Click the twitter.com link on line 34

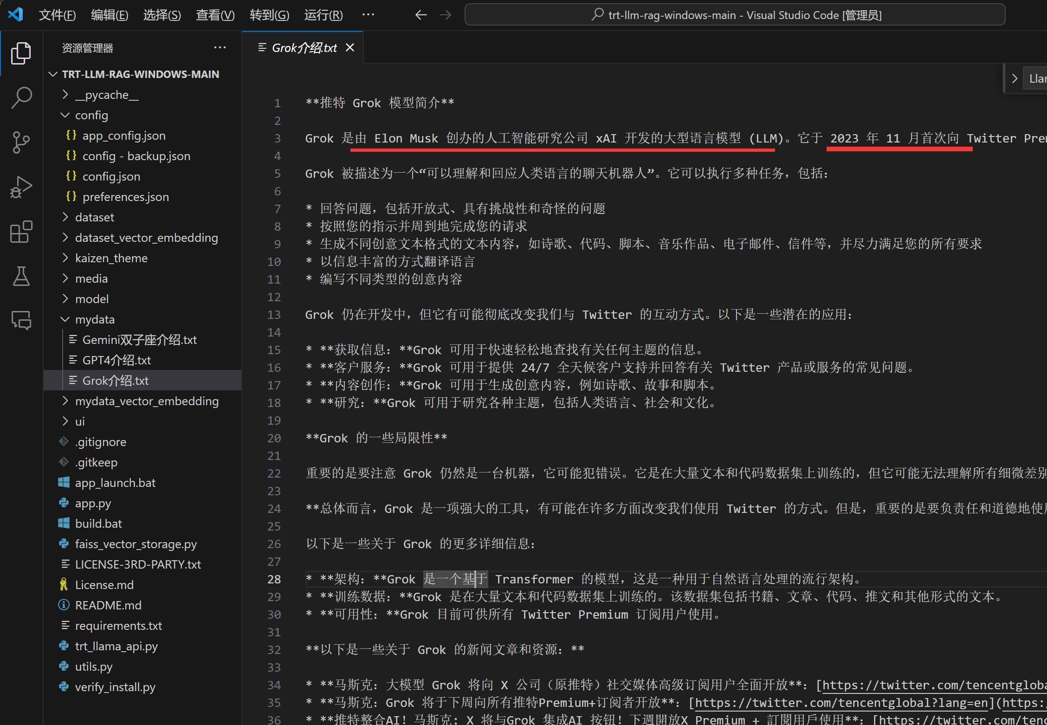(x=934, y=685)
